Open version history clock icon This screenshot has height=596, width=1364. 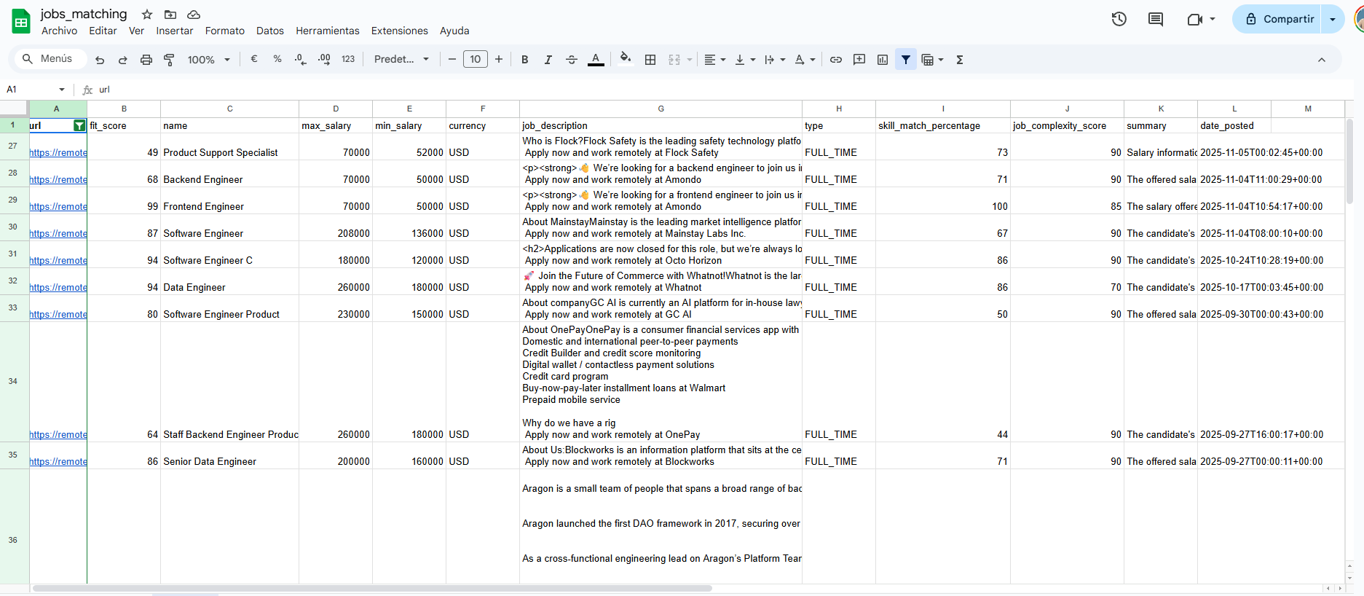(x=1119, y=19)
